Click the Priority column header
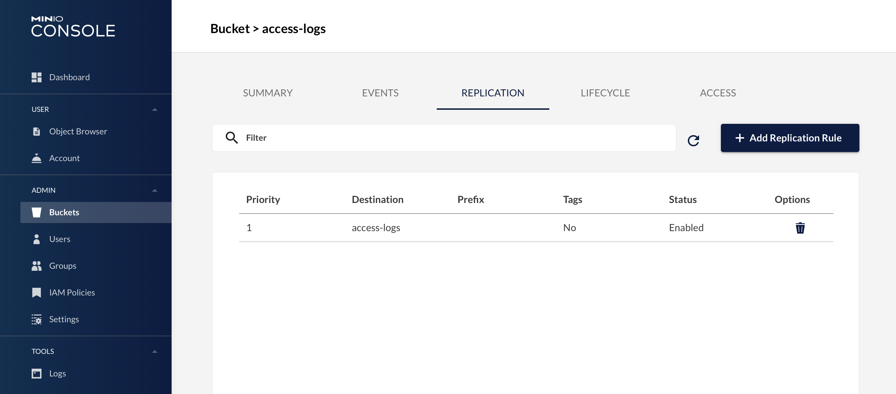 click(263, 199)
